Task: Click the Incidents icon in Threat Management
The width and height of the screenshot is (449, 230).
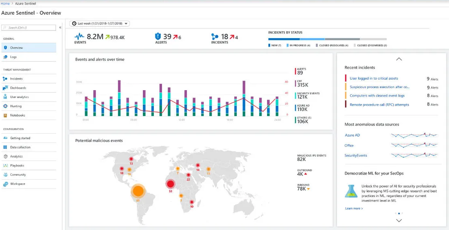Action: point(5,78)
